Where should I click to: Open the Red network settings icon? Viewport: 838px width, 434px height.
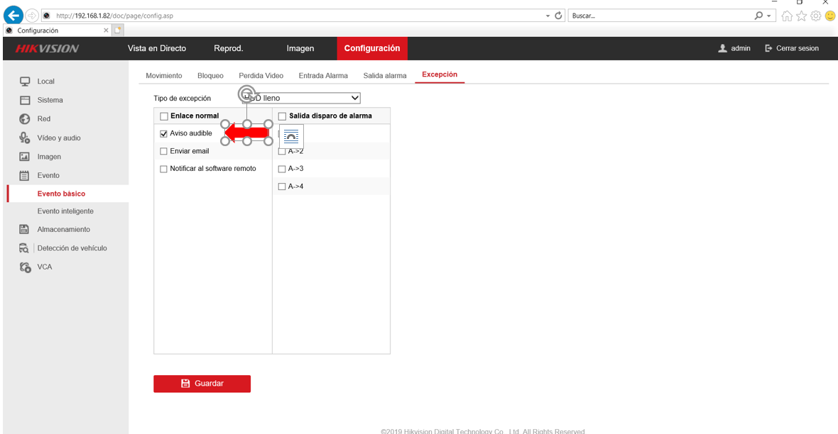[25, 118]
